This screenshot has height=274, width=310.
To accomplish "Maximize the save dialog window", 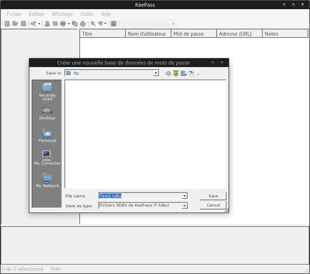I will pyautogui.click(x=213, y=62).
